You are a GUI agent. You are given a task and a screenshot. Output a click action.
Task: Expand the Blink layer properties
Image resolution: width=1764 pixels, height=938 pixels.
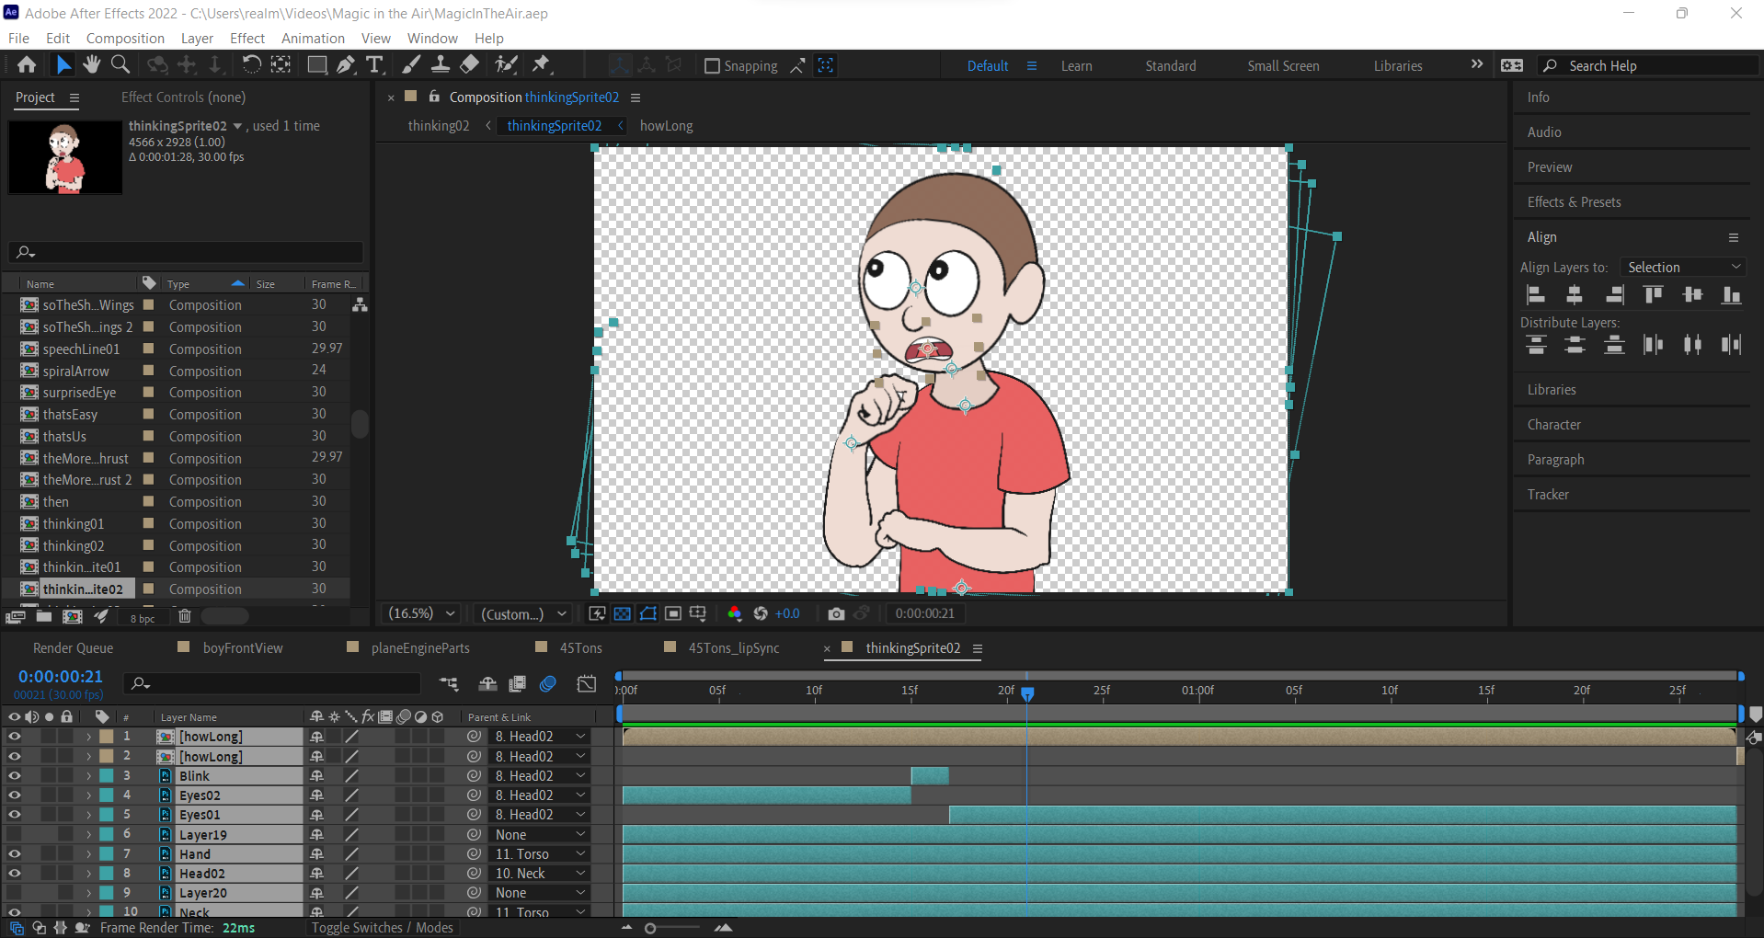click(89, 776)
